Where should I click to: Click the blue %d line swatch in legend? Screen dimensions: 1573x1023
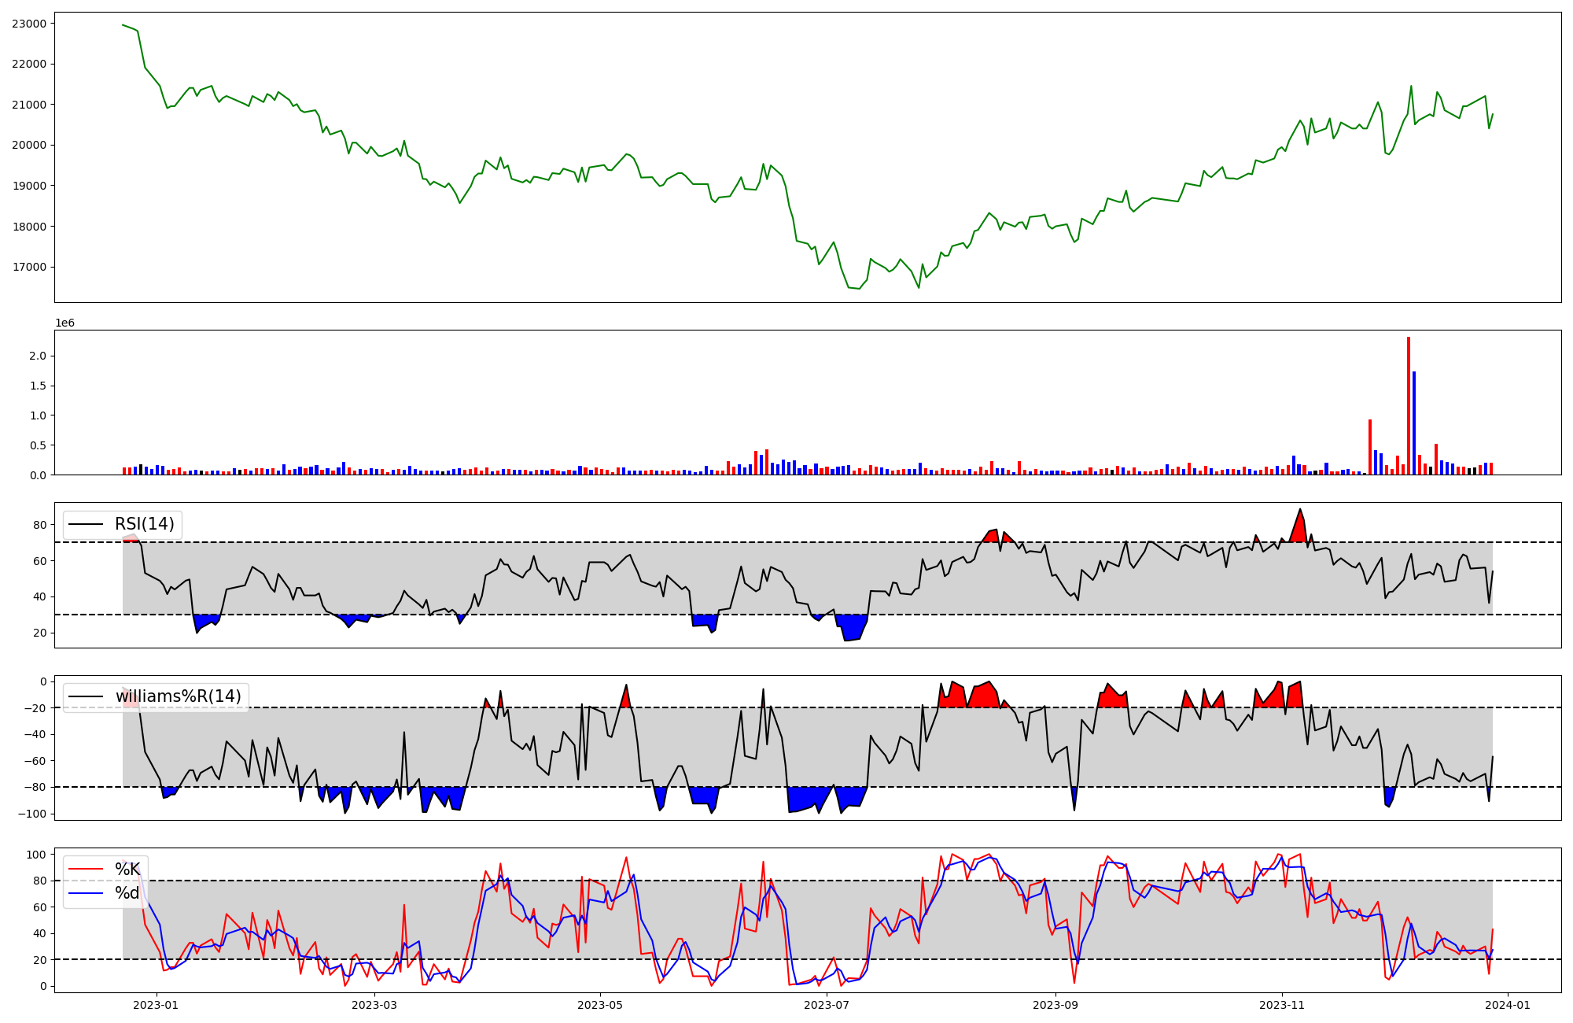(x=86, y=893)
